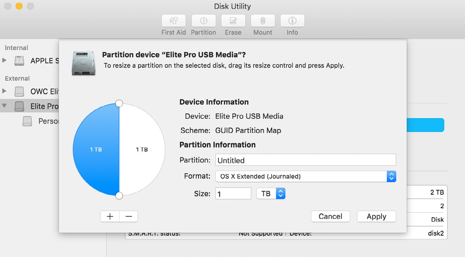Expand the APPLE internal disk triangle
The image size is (465, 257).
[4, 60]
